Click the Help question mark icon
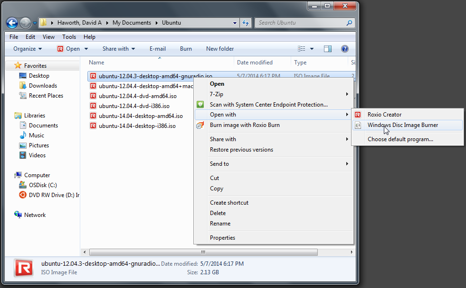The height and width of the screenshot is (288, 466). 345,49
